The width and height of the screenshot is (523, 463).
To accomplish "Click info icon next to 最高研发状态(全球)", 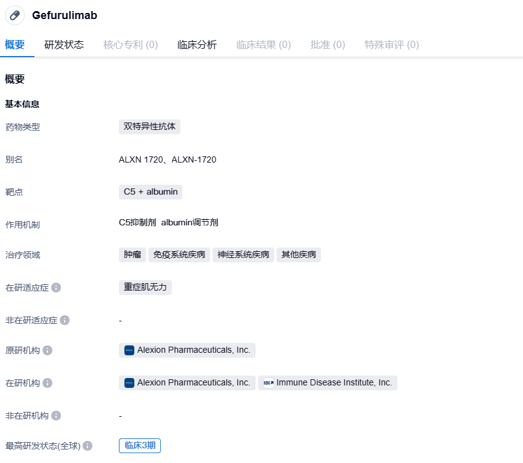I will coord(87,446).
